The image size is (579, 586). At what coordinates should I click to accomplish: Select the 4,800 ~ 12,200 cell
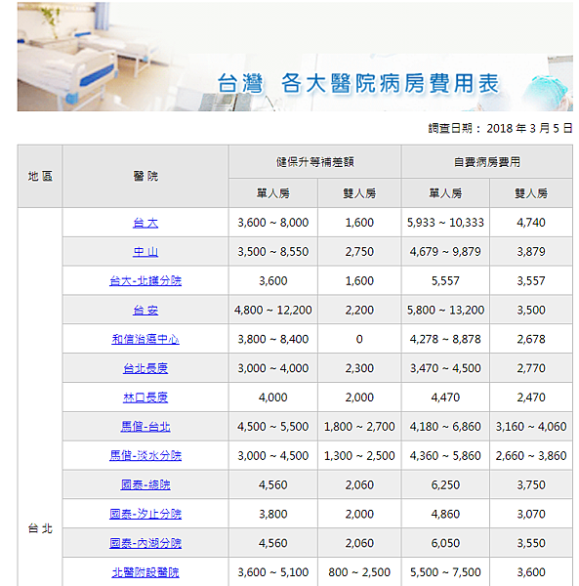click(x=273, y=311)
